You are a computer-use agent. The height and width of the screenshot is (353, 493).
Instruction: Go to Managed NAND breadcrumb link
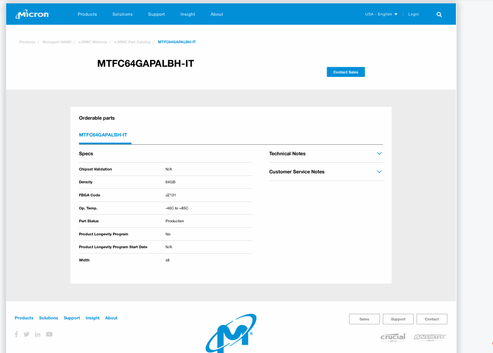pyautogui.click(x=57, y=42)
